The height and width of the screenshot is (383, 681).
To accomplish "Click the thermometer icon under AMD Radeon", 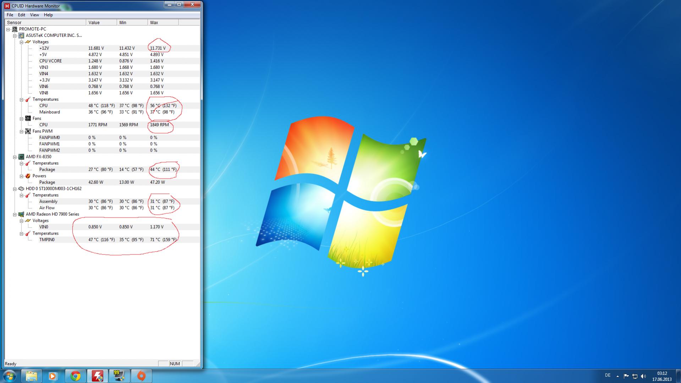I will click(28, 234).
